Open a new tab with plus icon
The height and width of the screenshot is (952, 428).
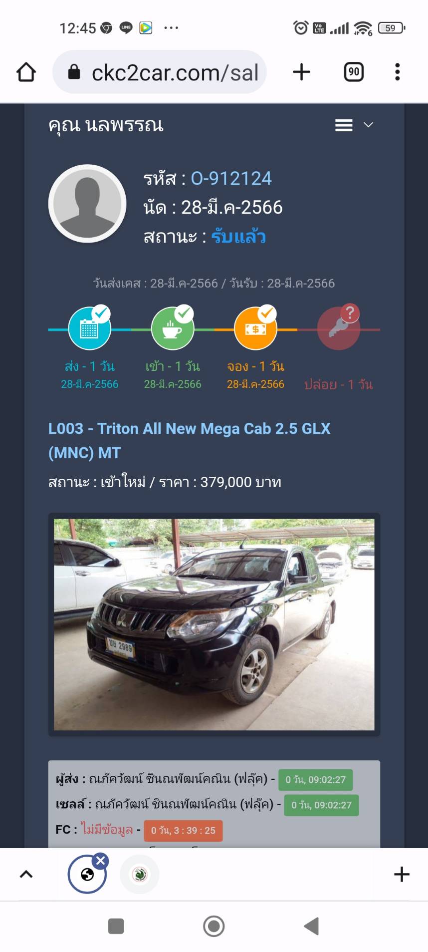click(x=301, y=72)
